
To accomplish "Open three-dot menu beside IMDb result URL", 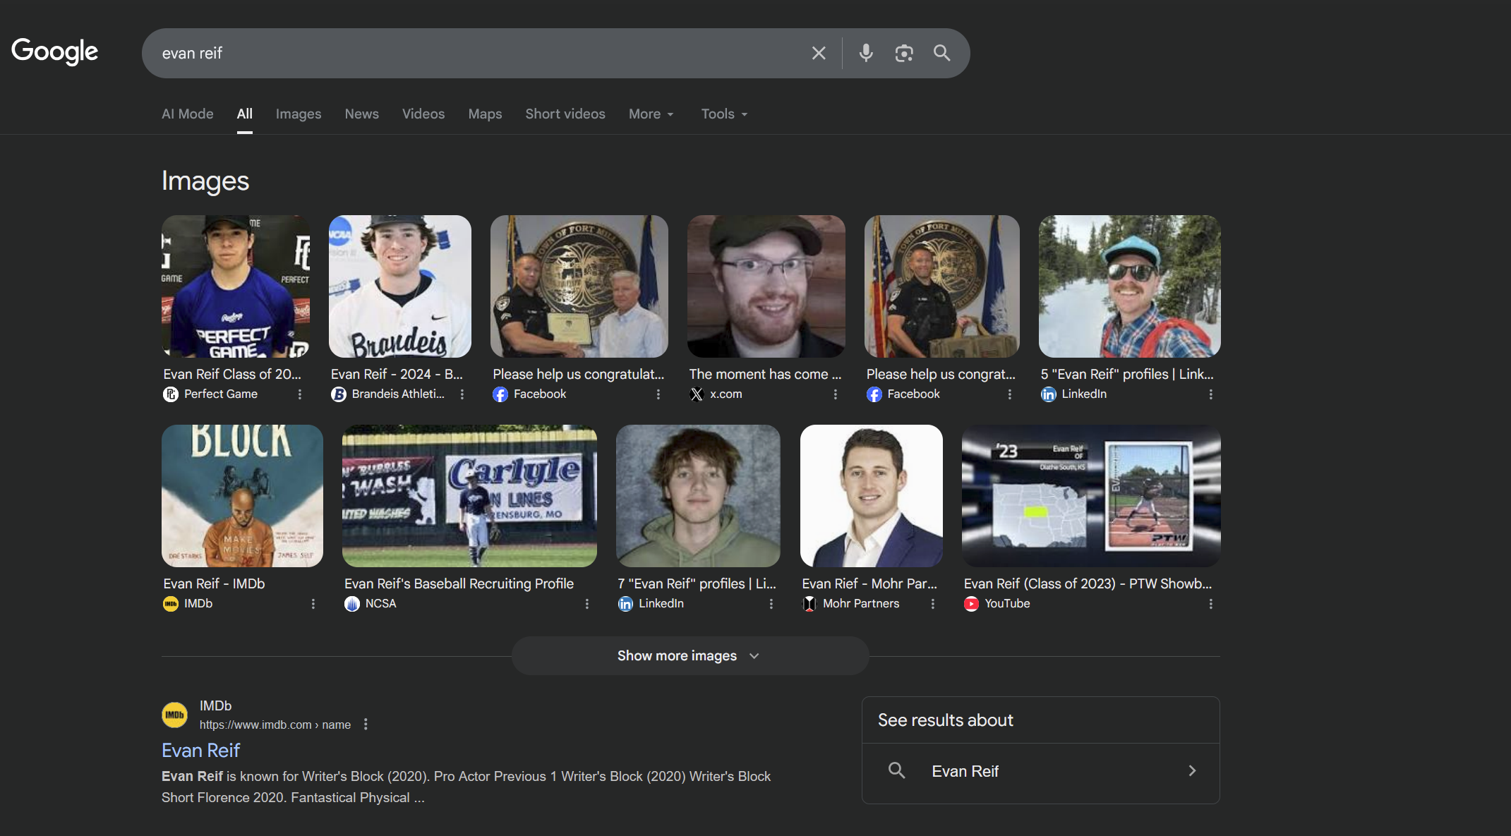I will (366, 725).
